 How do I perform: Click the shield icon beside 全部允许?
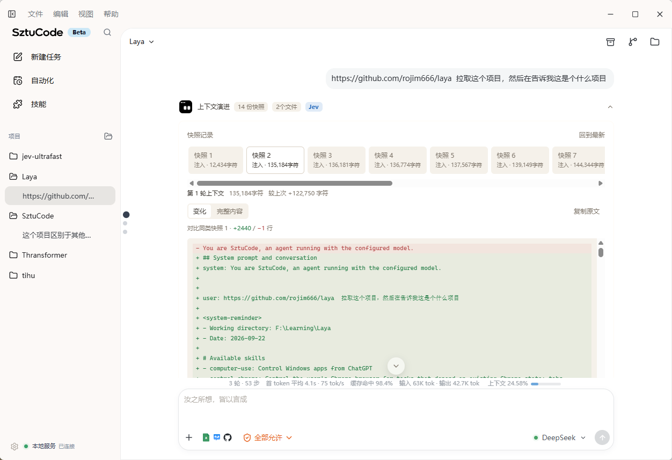point(247,437)
